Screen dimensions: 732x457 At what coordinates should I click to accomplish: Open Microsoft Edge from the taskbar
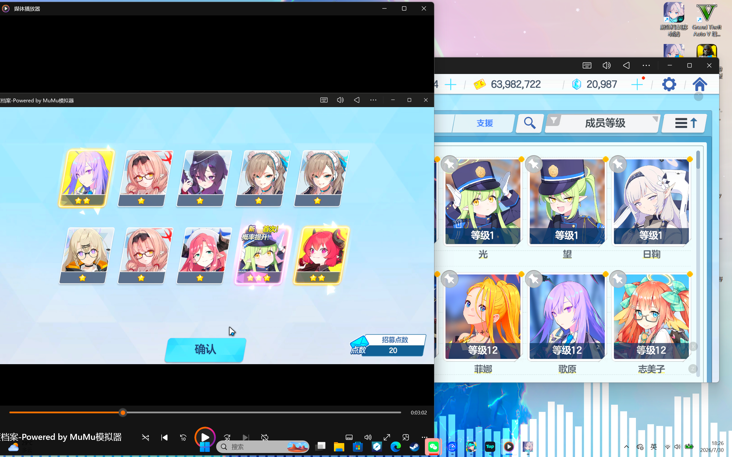tap(396, 447)
